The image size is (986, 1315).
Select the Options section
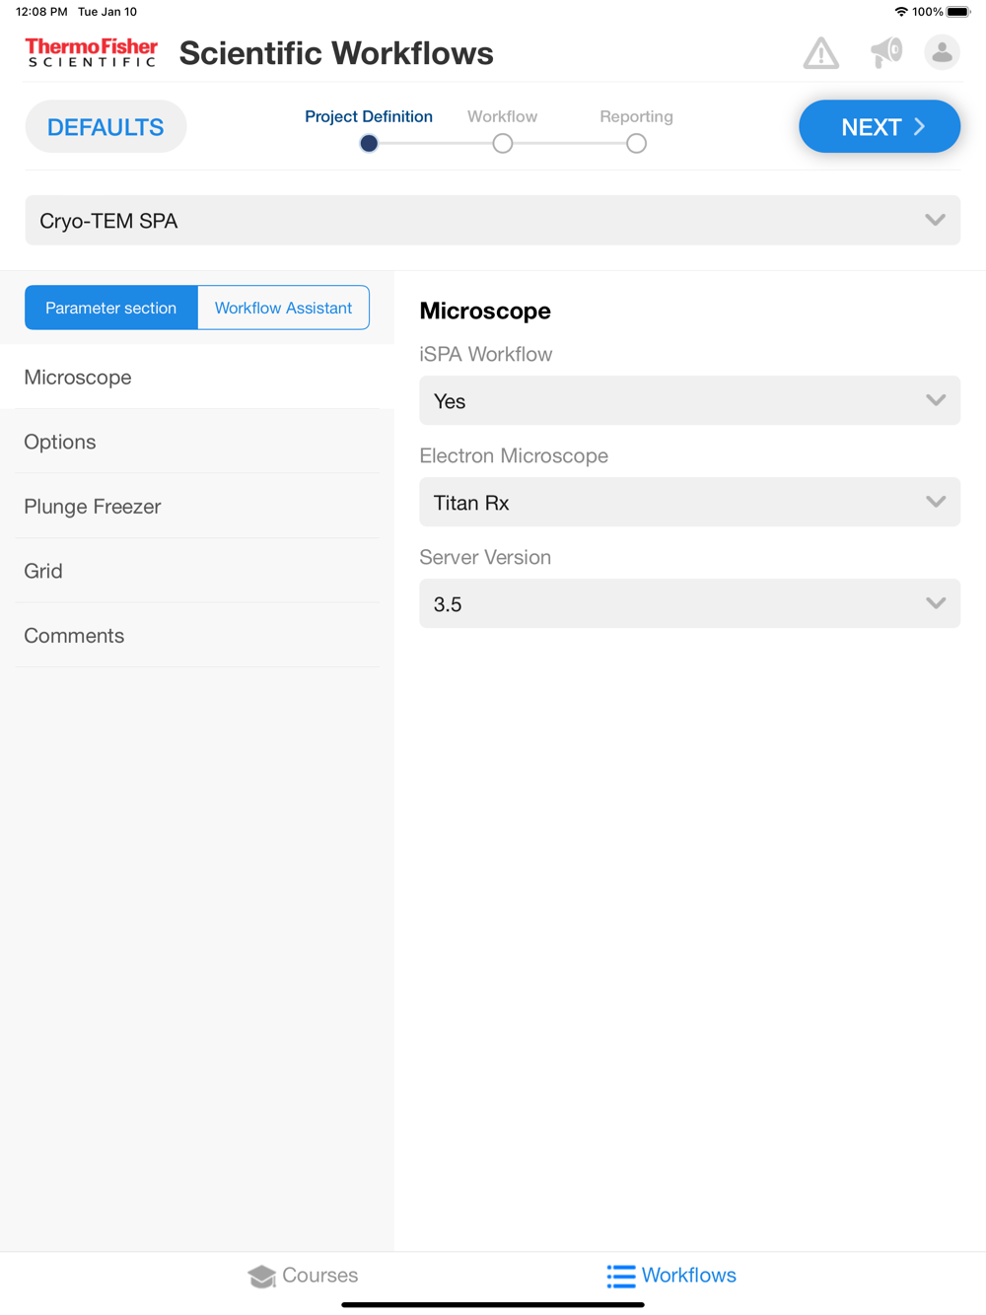click(x=197, y=442)
